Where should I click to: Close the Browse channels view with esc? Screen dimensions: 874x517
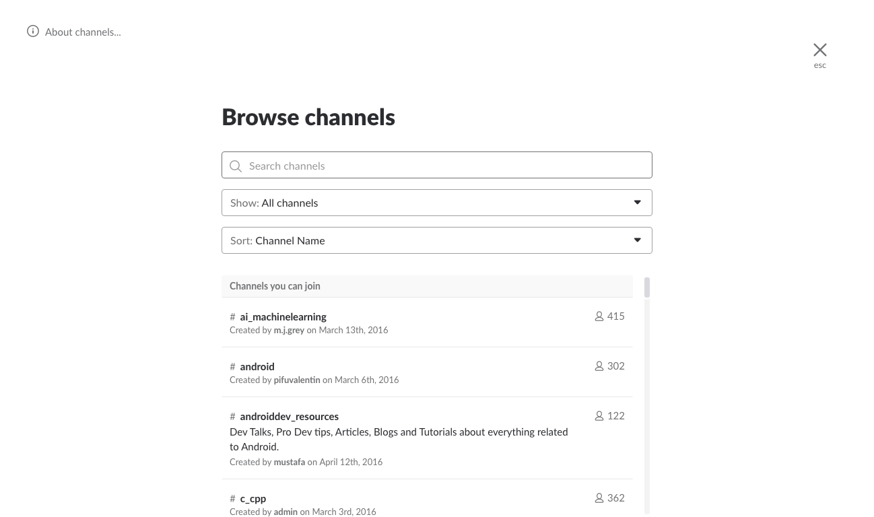(819, 50)
